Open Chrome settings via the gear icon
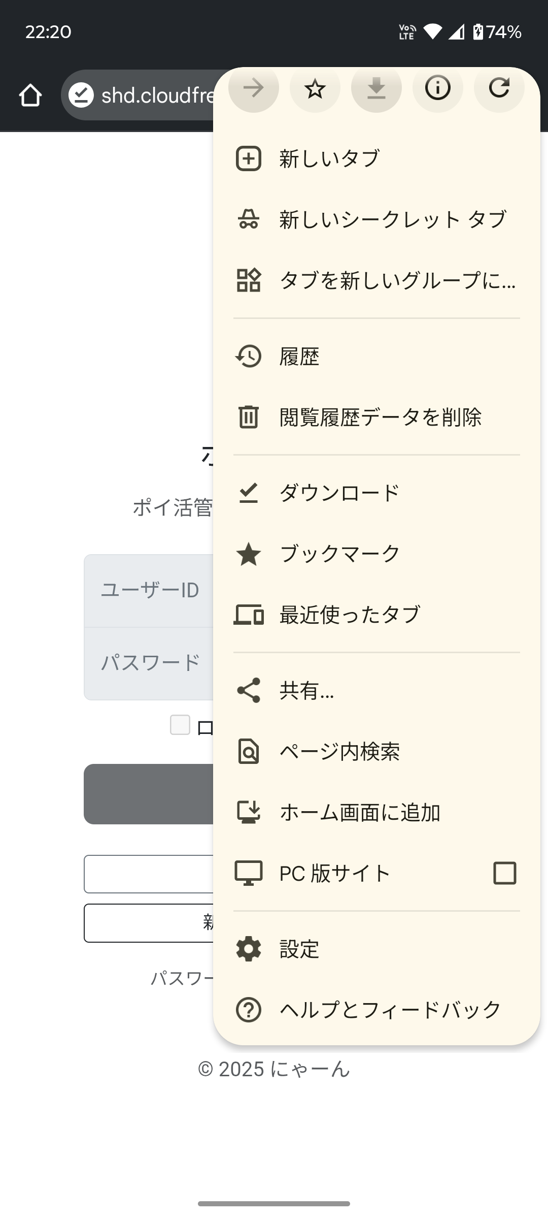 coord(249,949)
